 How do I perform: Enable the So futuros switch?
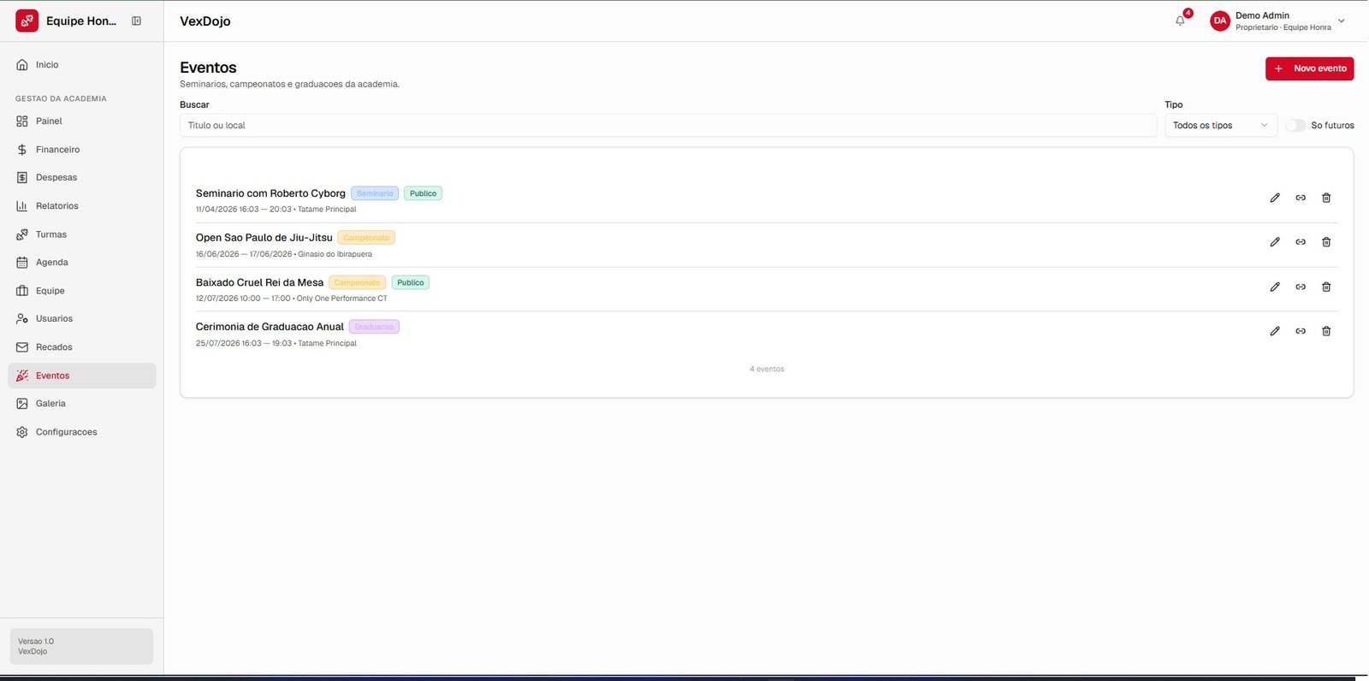point(1295,125)
